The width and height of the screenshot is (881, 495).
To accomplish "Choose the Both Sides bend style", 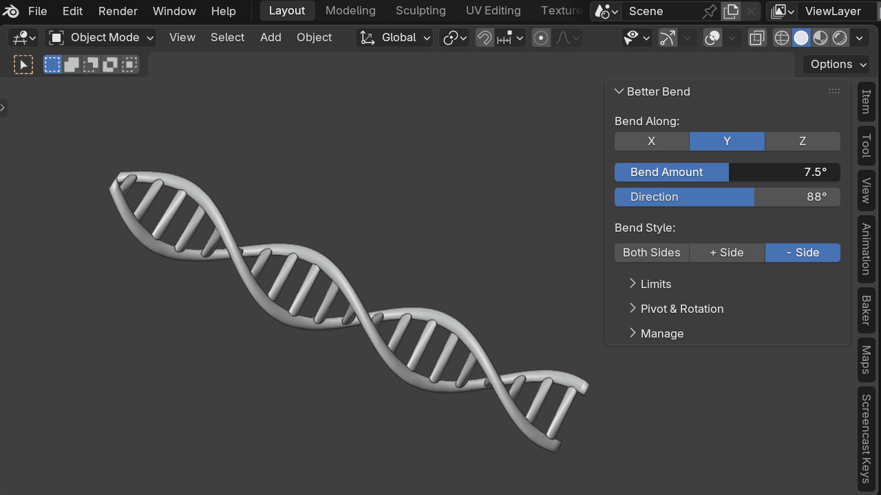I will (652, 252).
